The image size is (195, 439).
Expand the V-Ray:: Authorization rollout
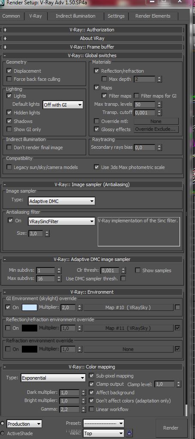point(92,30)
